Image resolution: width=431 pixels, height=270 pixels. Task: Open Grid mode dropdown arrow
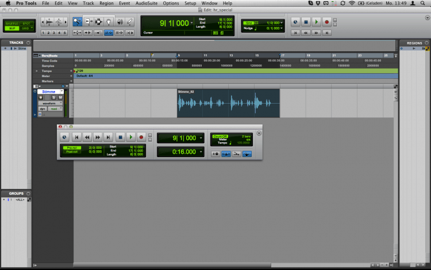coord(32,28)
